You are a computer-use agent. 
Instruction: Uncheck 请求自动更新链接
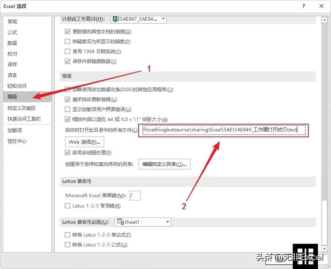coord(67,100)
